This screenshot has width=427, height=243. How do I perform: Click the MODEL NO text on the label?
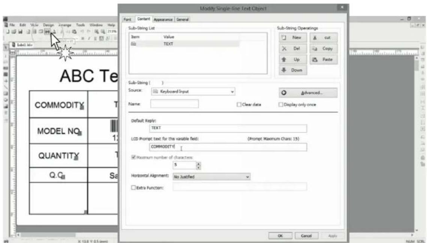click(58, 131)
